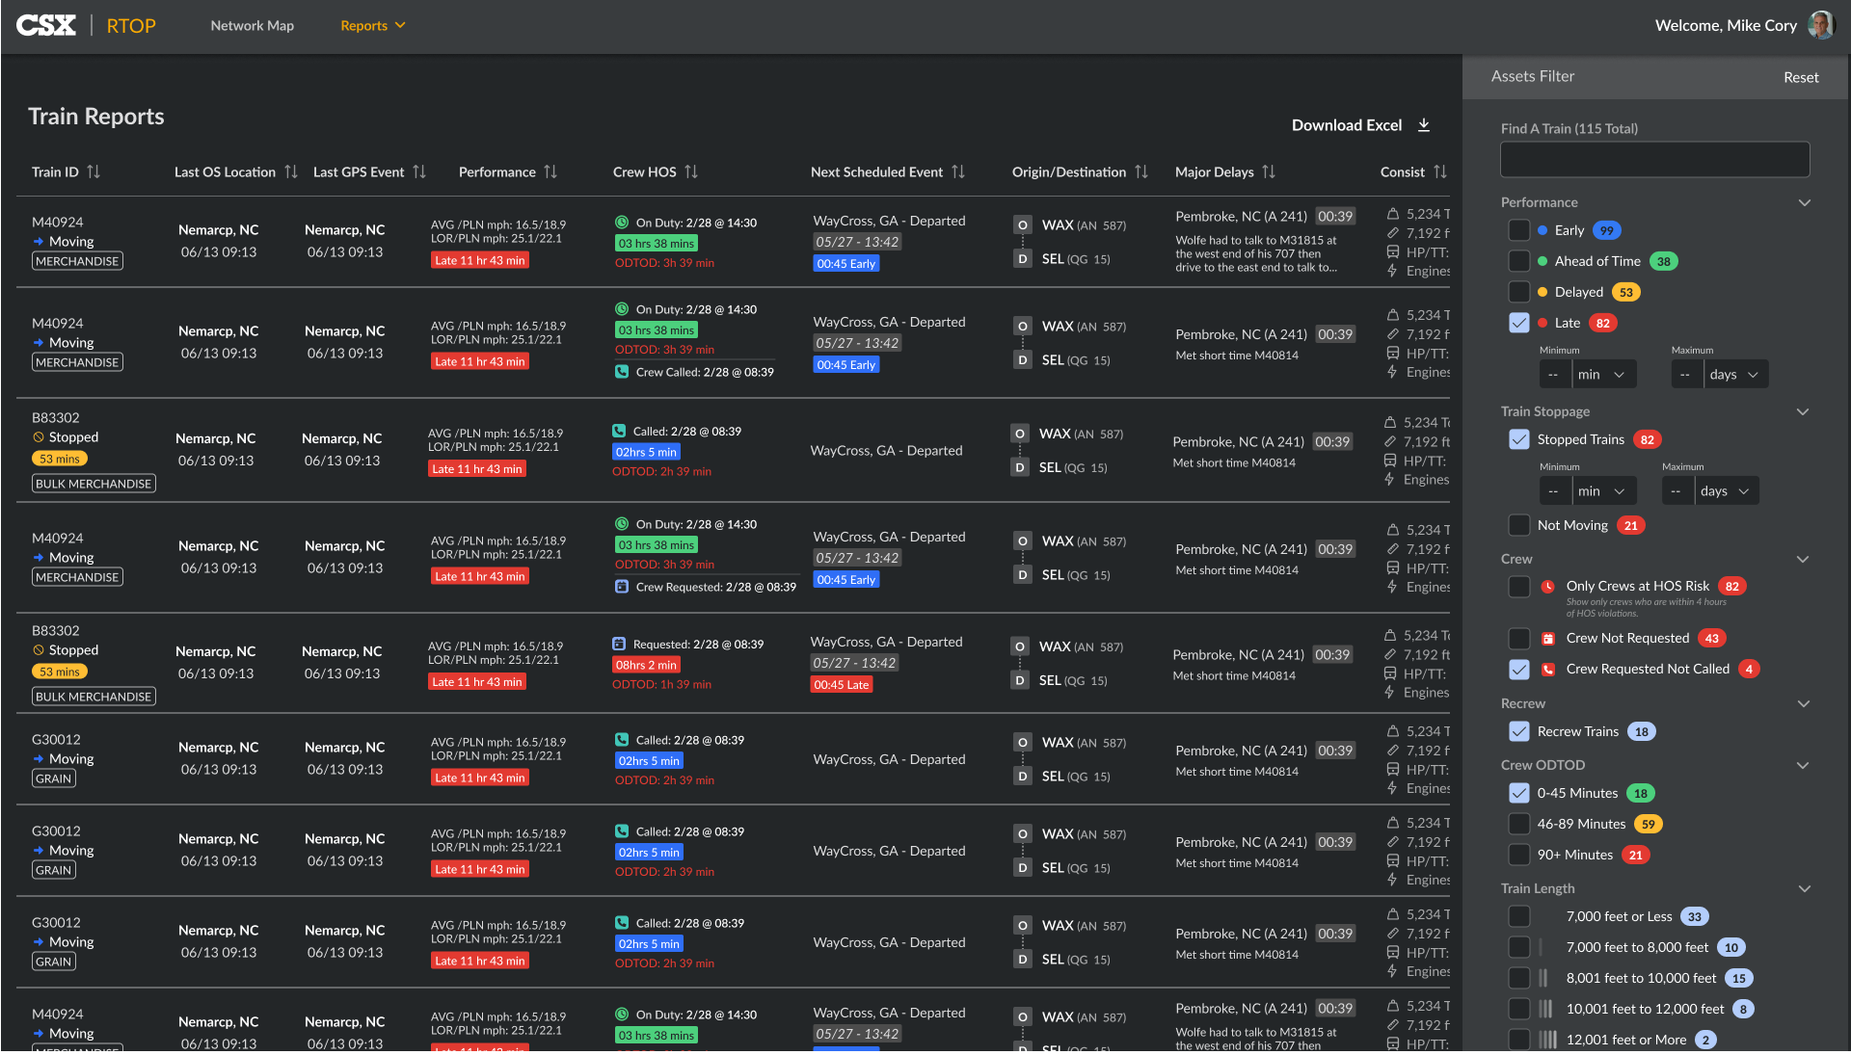Collapse the Train Length section
Image resolution: width=1851 pixels, height=1055 pixels.
[1805, 888]
